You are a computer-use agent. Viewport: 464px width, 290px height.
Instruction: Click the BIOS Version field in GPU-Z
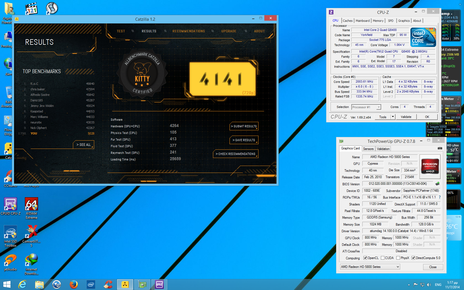tap(398, 184)
